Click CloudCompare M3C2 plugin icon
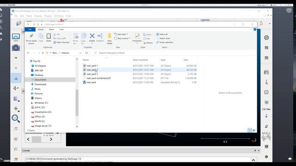This screenshot has width=296, height=166. 266,136
